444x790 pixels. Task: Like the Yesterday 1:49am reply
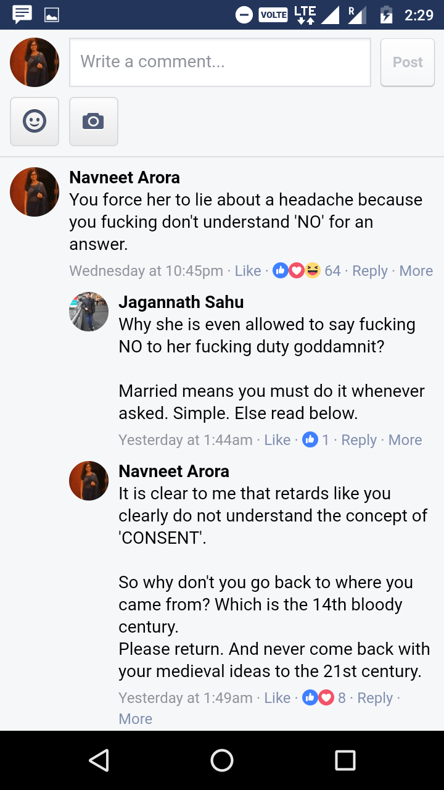coord(277,697)
